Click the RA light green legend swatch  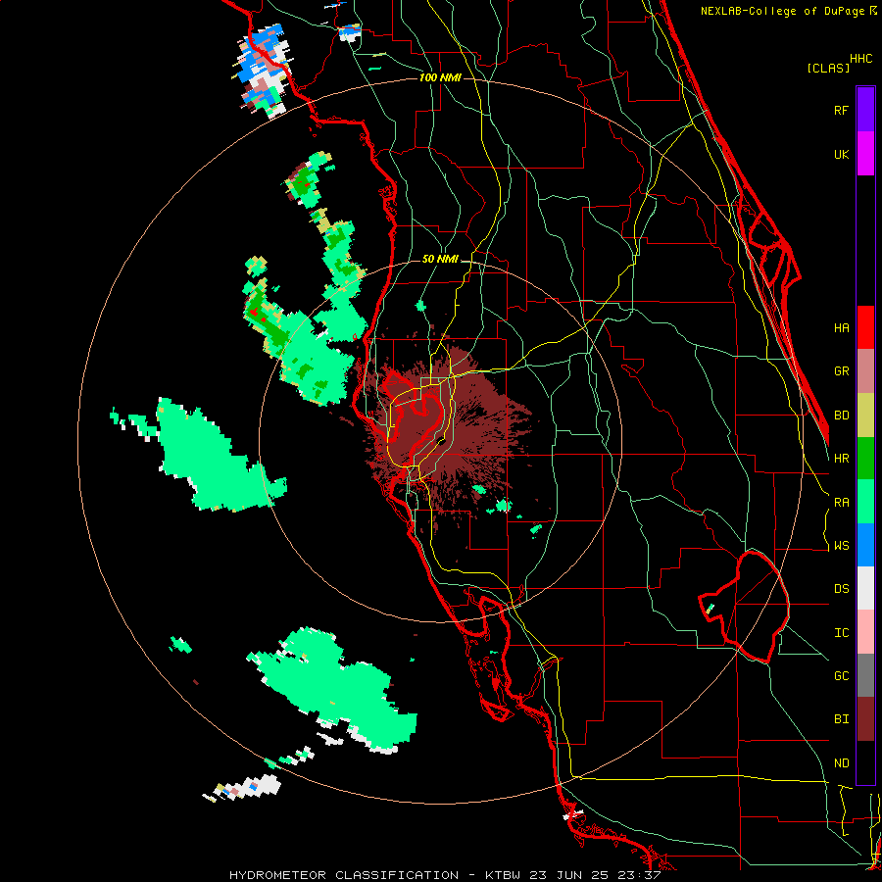click(865, 502)
